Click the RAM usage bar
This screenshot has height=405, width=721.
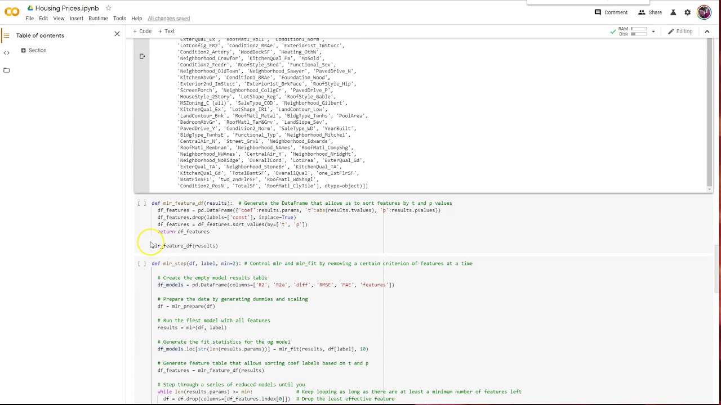coord(638,29)
